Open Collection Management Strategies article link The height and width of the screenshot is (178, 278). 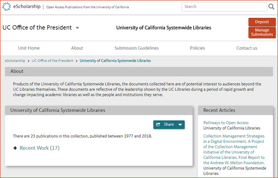[234, 150]
